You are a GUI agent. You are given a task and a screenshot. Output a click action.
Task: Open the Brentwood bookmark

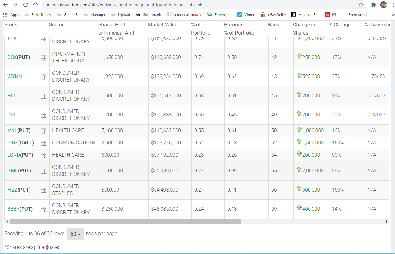point(357,15)
